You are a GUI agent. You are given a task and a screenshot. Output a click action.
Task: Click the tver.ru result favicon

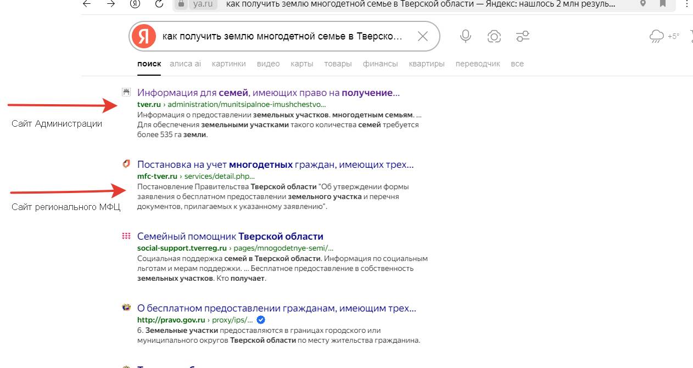pos(126,92)
